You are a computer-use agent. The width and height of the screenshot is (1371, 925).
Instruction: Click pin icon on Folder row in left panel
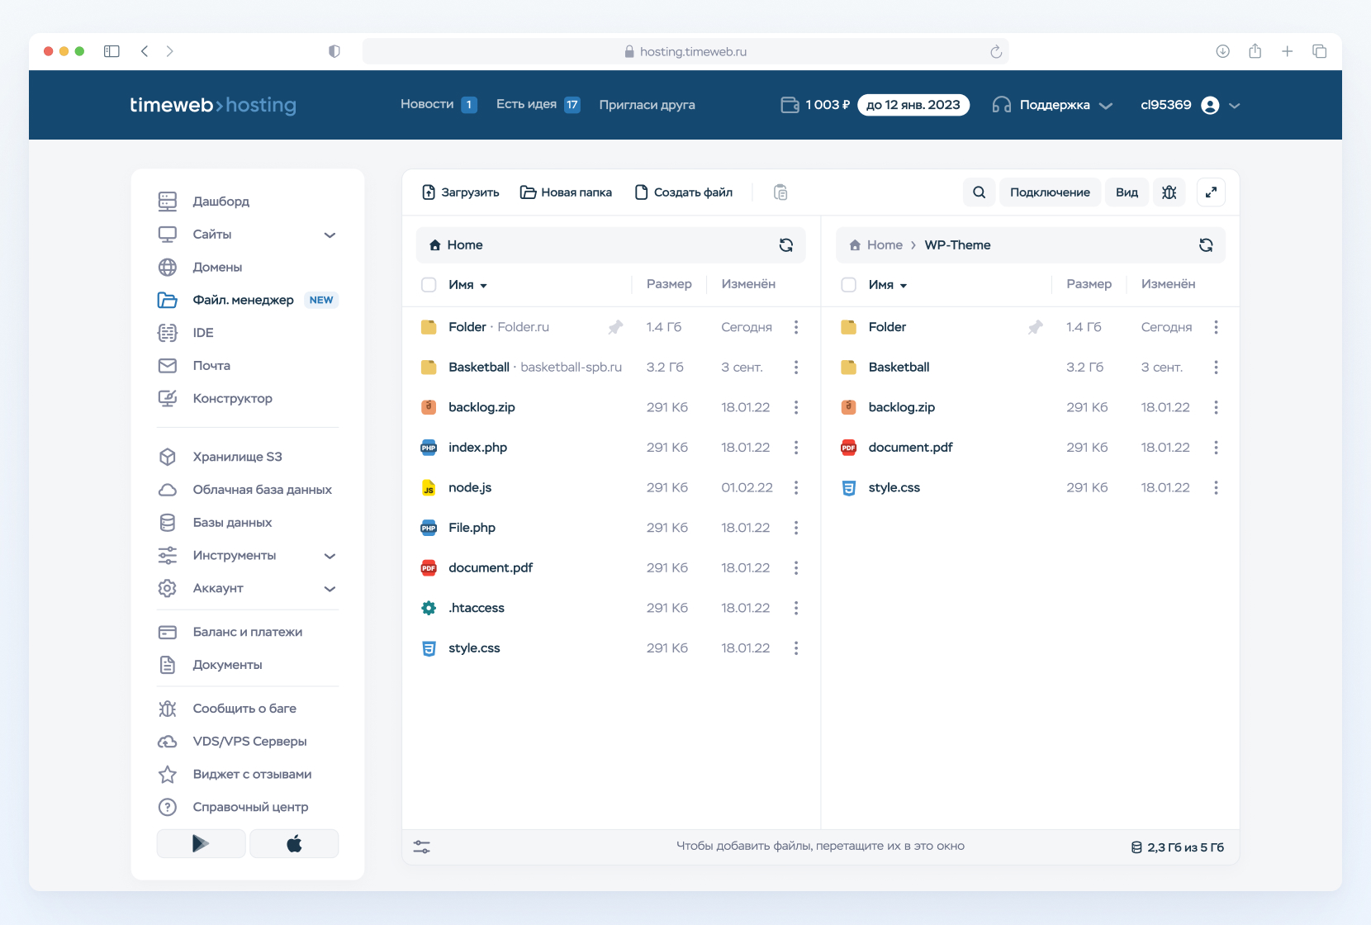point(615,327)
